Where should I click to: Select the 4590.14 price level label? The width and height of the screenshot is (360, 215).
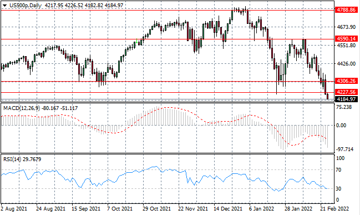pos(346,39)
